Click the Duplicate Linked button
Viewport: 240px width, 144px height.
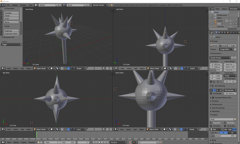[11, 33]
